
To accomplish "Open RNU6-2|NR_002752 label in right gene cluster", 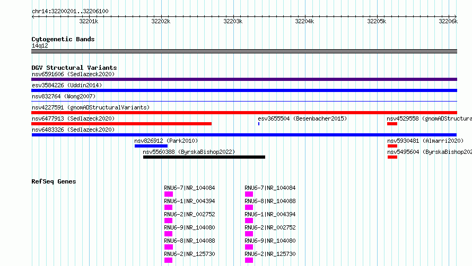I will 270,227.
